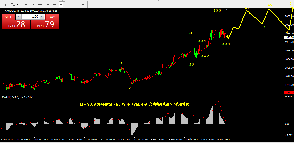This screenshot has width=294, height=143.
Task: Switch chart to W1 weekly timeframe
Action: point(77,4)
